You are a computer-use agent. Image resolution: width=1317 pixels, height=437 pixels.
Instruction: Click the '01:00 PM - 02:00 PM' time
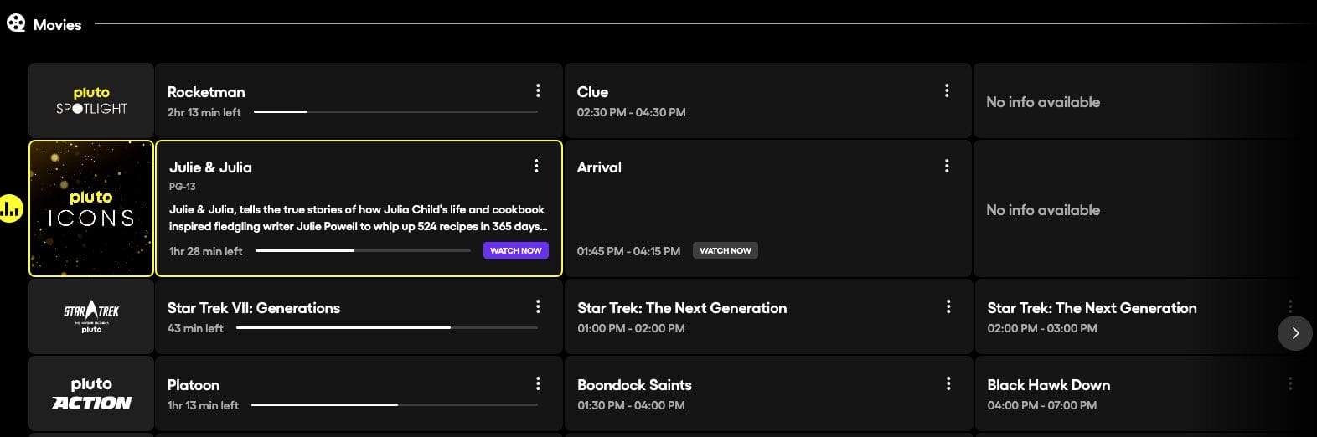tap(631, 328)
